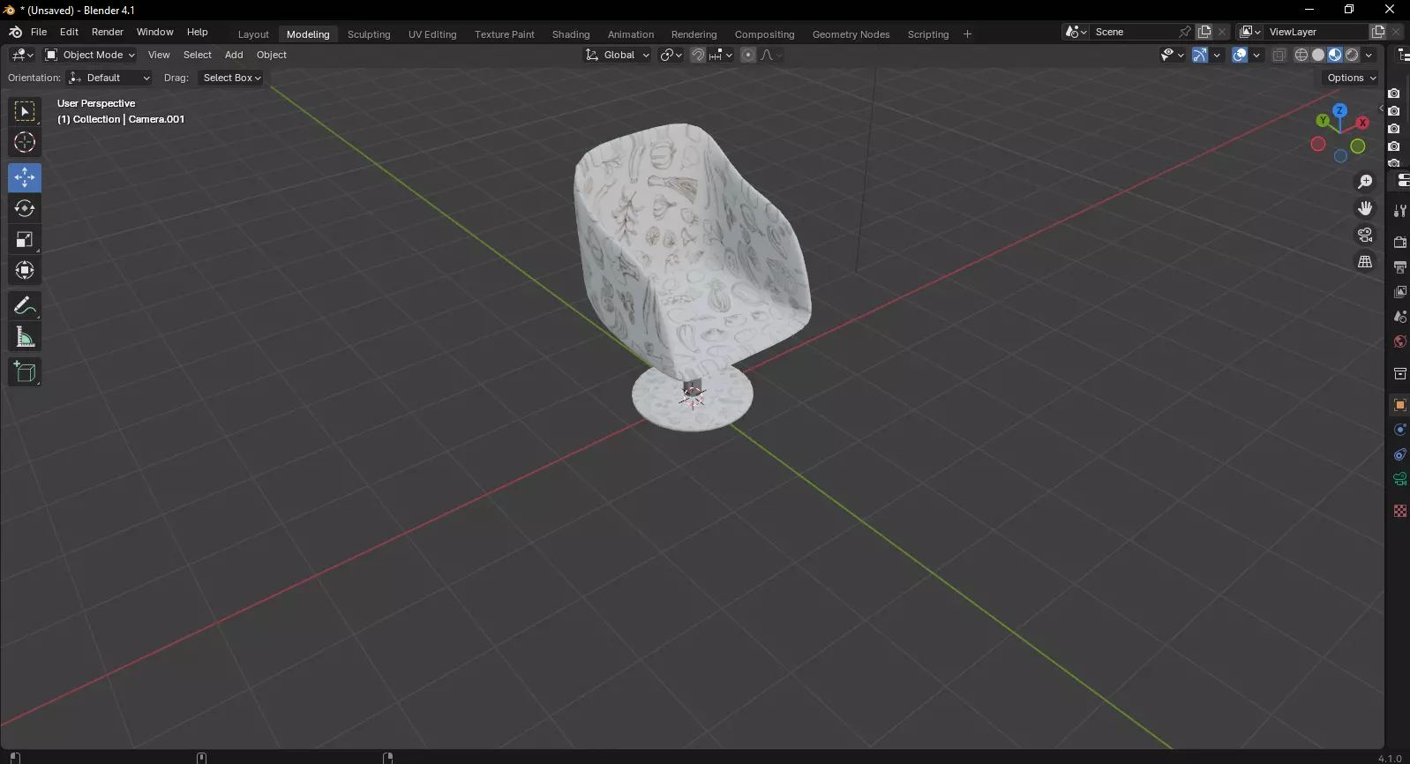This screenshot has height=764, width=1410.
Task: Open the selectability and visibility dropdown
Action: tap(1172, 55)
